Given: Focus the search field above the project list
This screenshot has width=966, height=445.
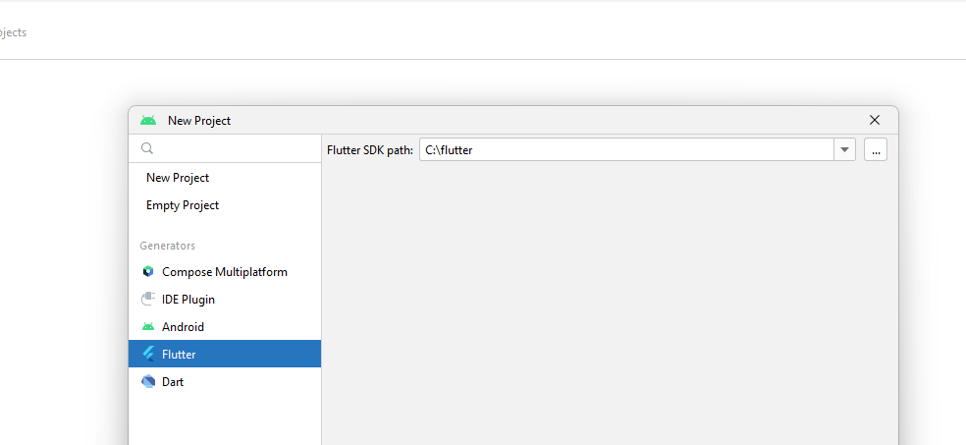Looking at the screenshot, I should coord(225,148).
